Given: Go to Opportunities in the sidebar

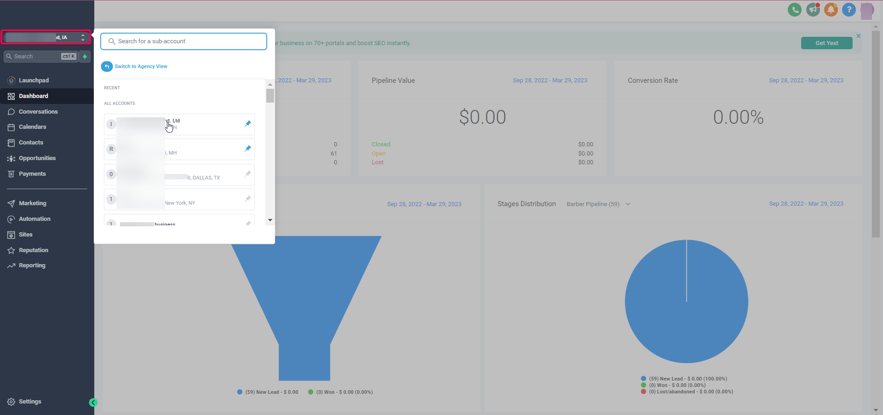Looking at the screenshot, I should coord(37,158).
